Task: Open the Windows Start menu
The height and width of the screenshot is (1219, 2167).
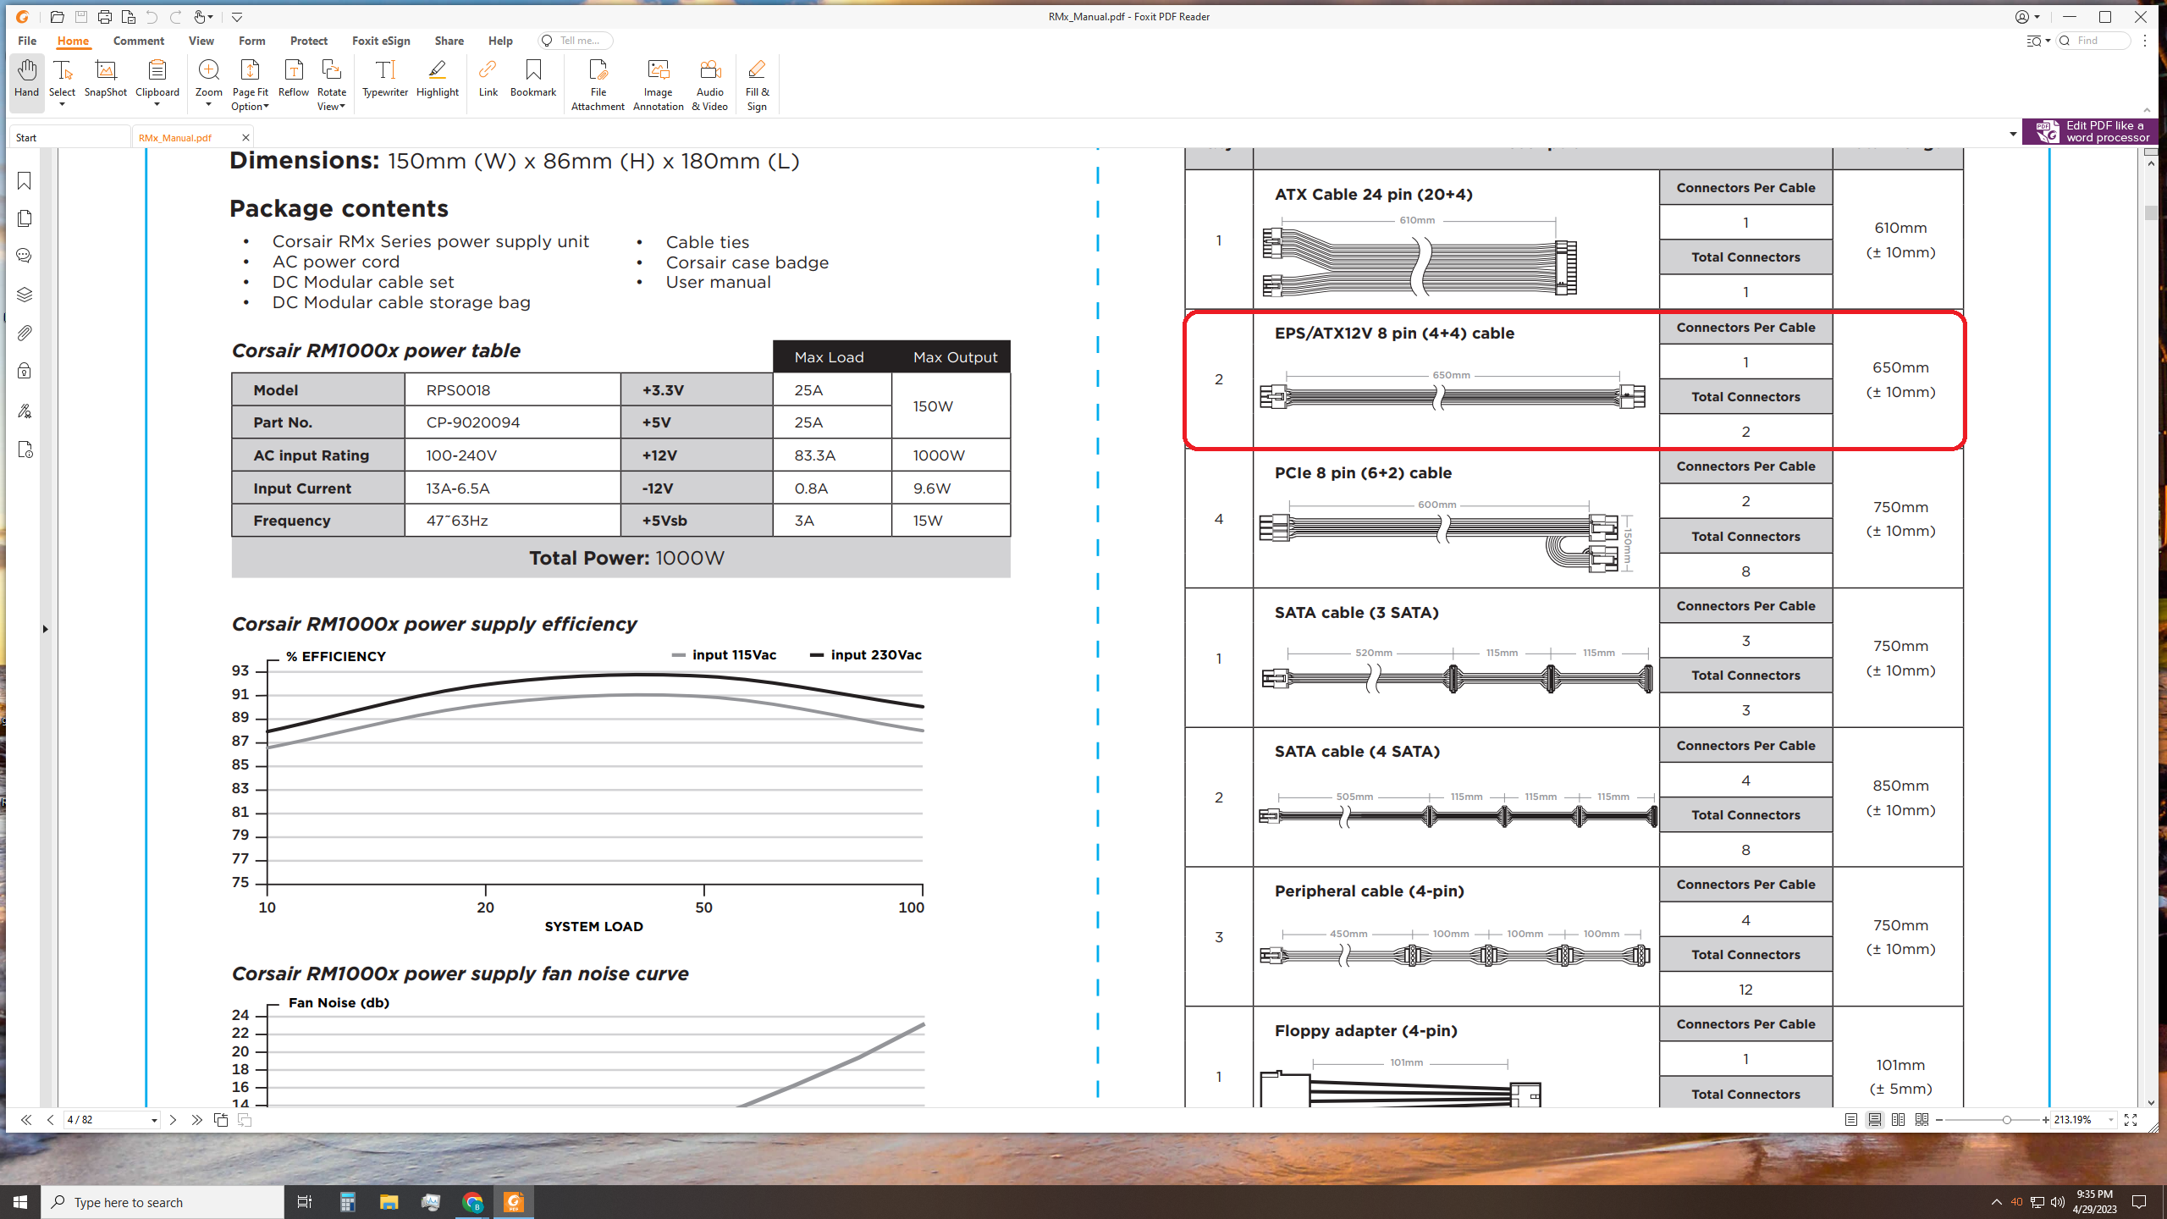Action: click(x=20, y=1202)
